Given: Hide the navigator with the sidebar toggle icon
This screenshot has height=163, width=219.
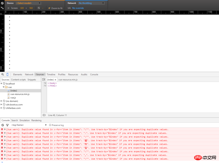Looking at the screenshot, I should (44, 79).
